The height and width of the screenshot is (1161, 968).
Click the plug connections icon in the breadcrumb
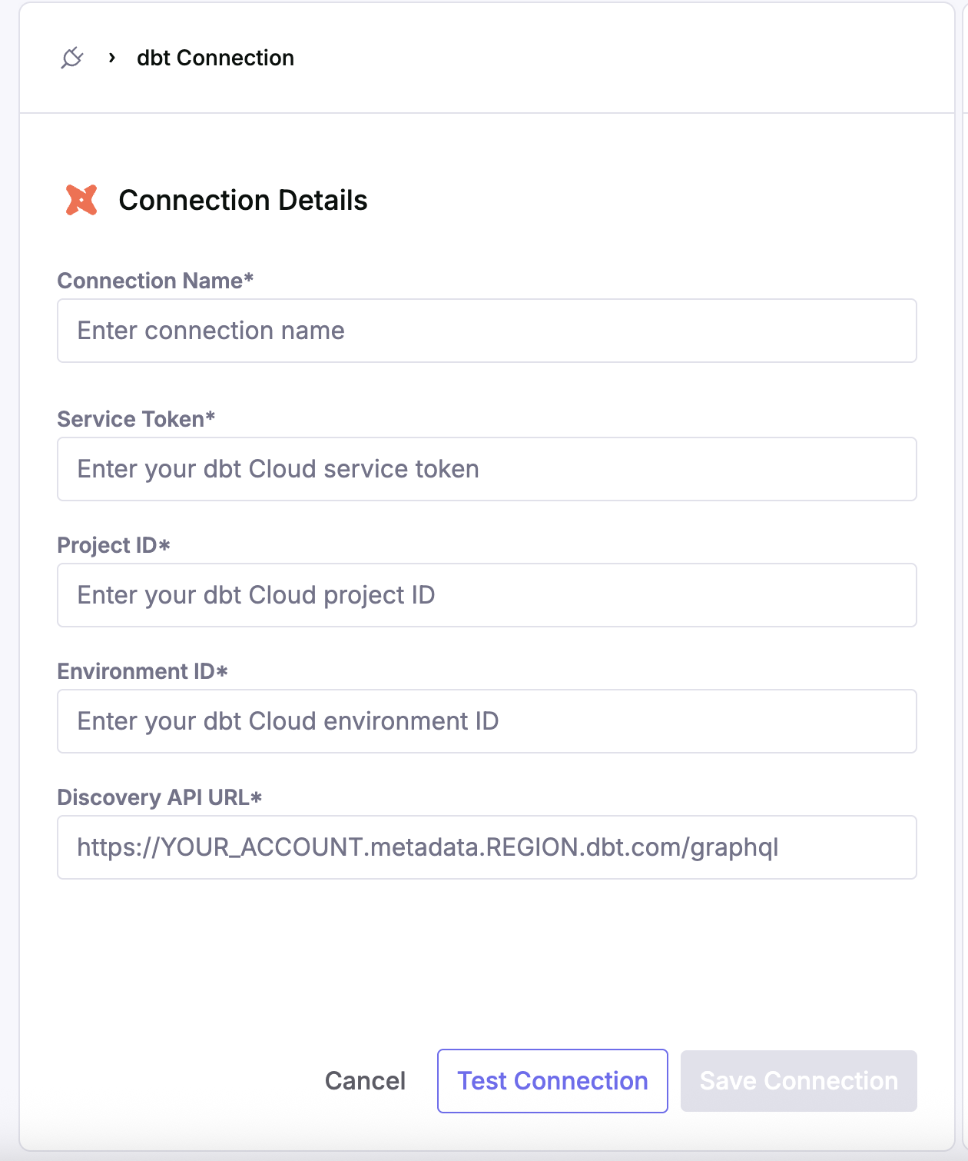point(72,58)
